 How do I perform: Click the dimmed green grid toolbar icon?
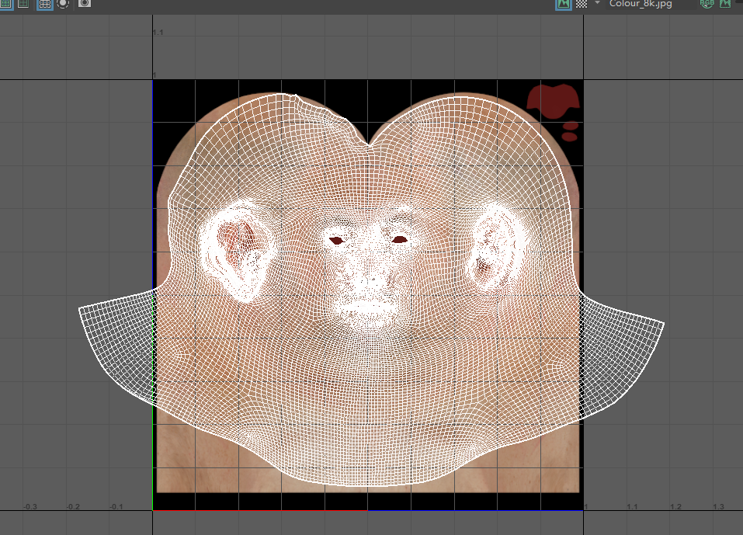click(x=23, y=4)
